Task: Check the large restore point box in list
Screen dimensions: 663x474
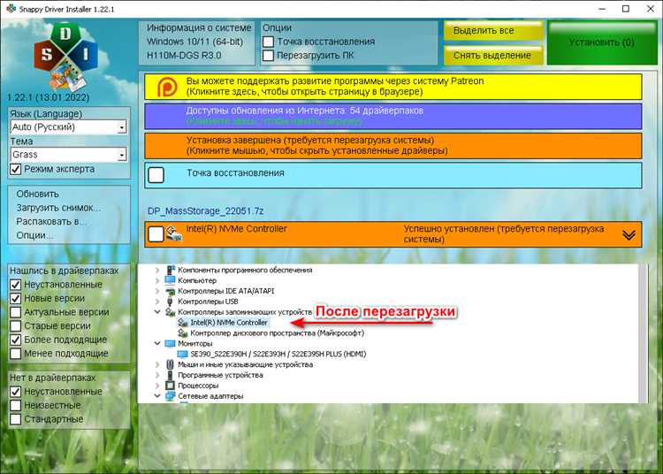Action: (156, 174)
